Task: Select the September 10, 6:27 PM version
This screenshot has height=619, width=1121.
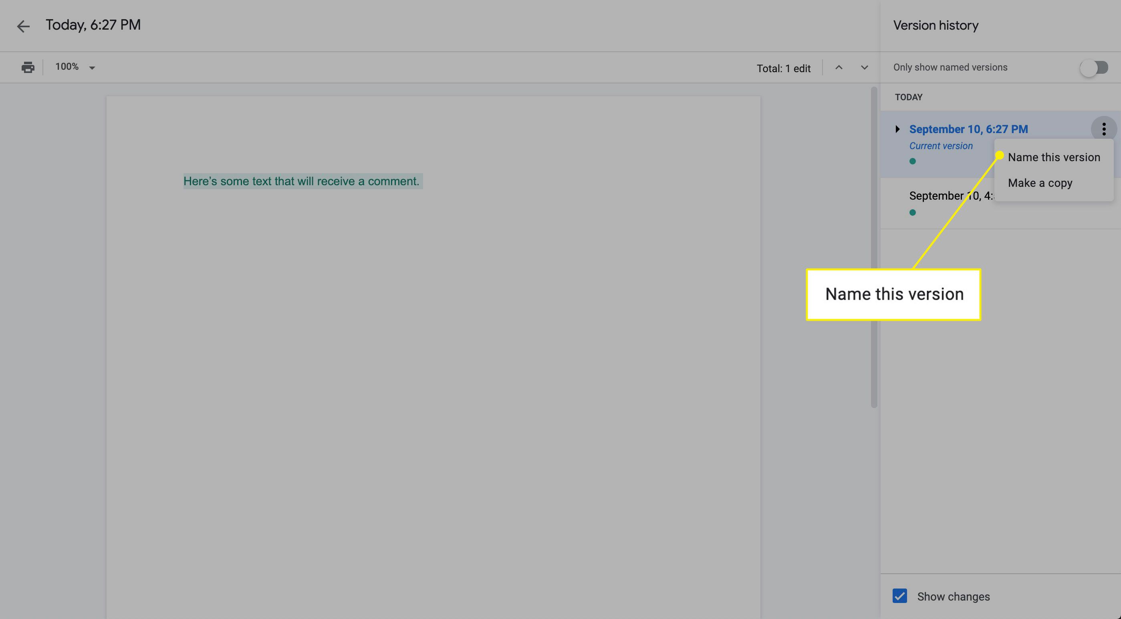Action: 968,129
